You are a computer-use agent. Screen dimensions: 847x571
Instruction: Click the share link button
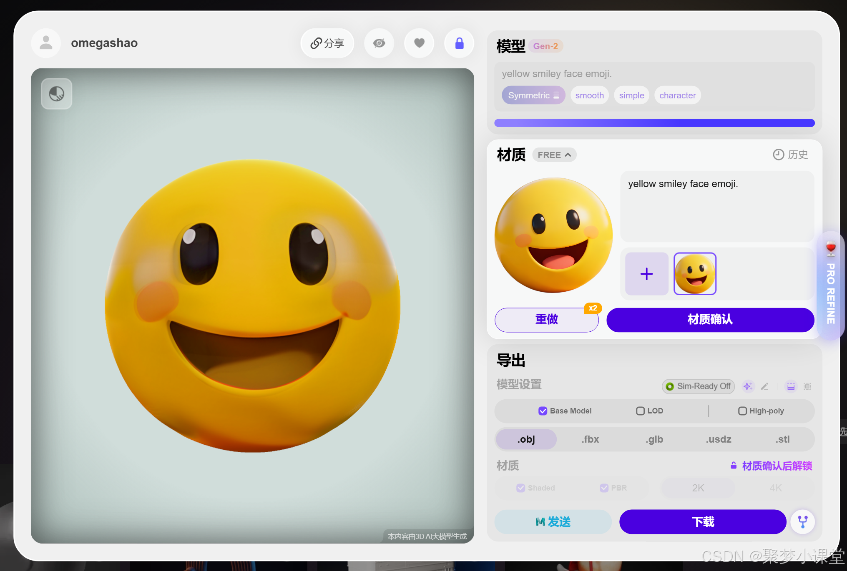point(327,43)
